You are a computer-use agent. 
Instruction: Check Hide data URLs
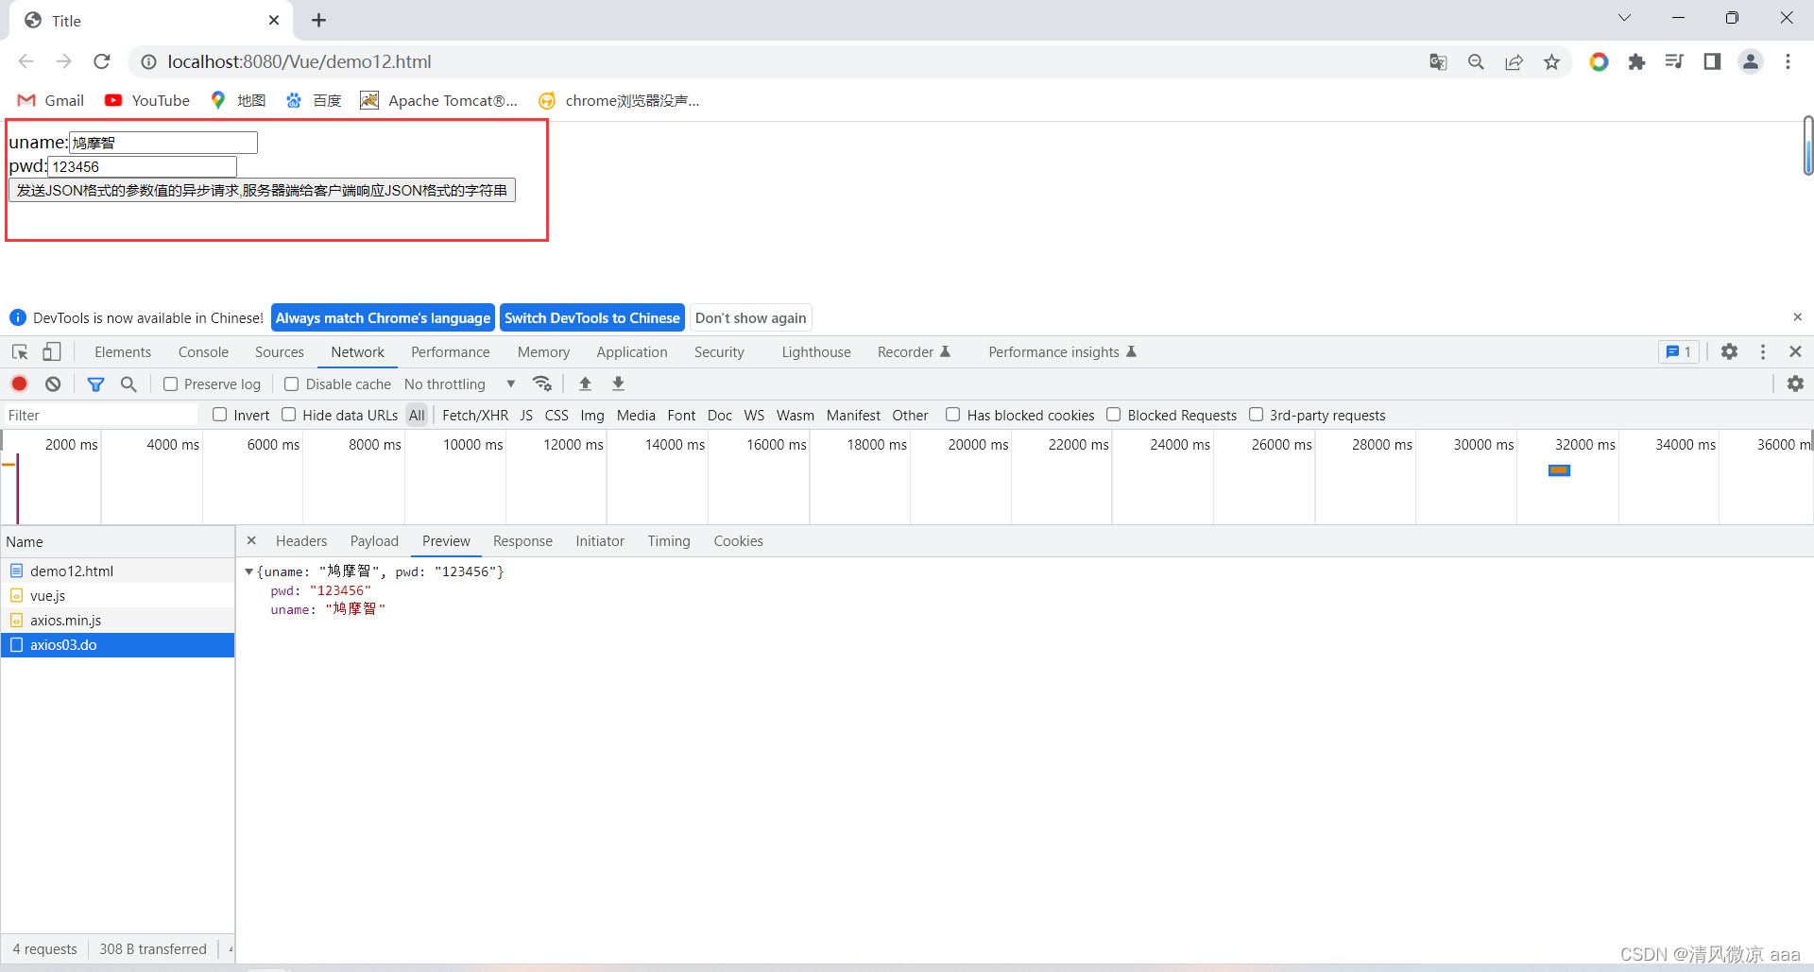[289, 415]
